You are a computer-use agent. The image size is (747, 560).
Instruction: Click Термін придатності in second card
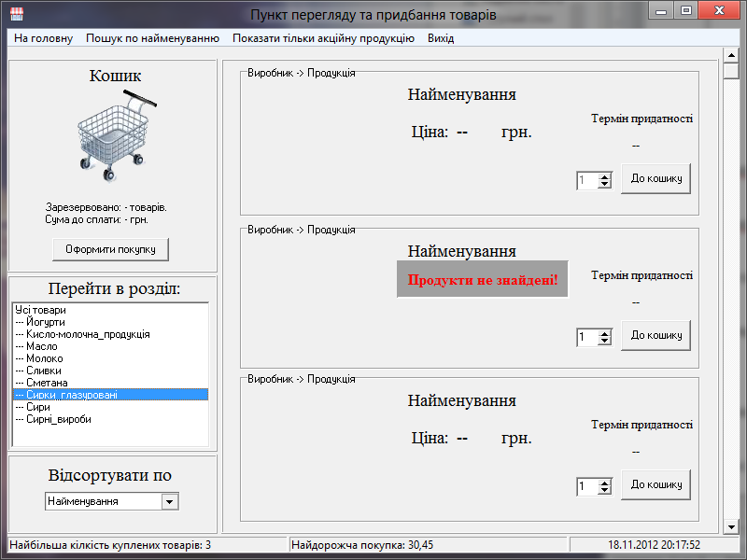pos(641,275)
